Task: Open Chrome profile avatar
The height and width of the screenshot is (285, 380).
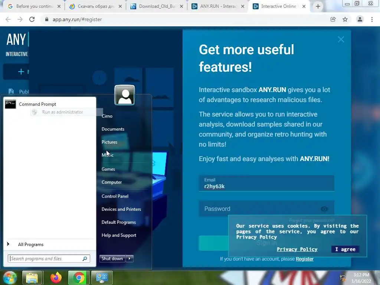Action: 360,19
